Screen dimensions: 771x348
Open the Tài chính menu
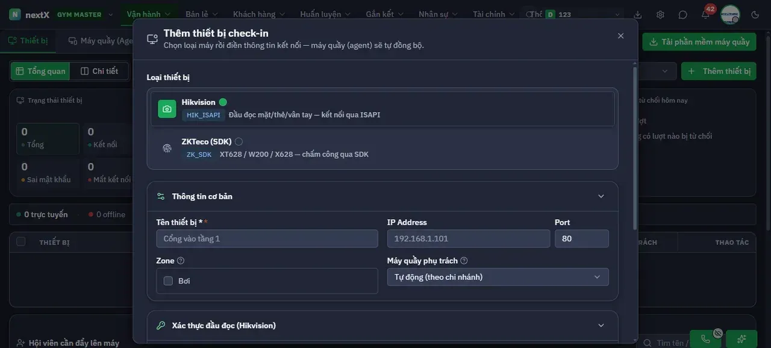click(x=493, y=14)
